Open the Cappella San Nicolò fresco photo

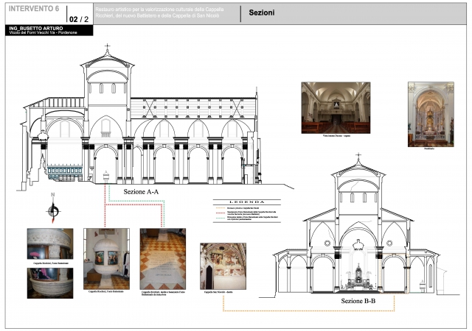coord(223,266)
